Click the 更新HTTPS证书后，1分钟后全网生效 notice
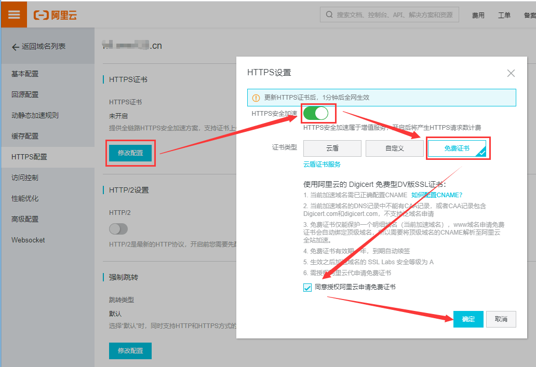Screen dimensions: 536x367 pyautogui.click(x=382, y=98)
